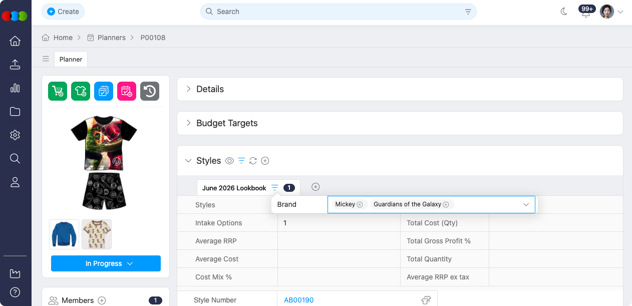The width and height of the screenshot is (632, 306).
Task: Toggle the eye visibility icon next to Styles
Action: (229, 161)
